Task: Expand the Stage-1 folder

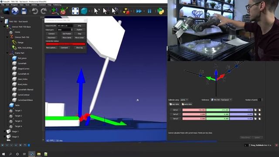Action: point(4,131)
